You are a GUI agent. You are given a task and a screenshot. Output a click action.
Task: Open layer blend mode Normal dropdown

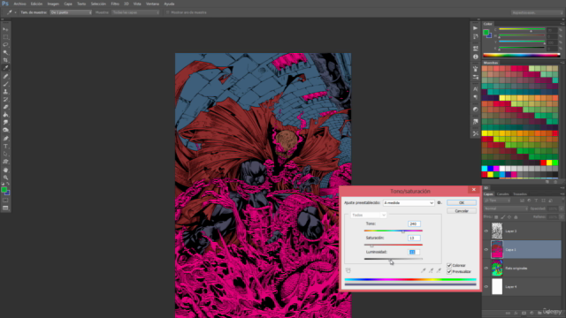point(505,208)
